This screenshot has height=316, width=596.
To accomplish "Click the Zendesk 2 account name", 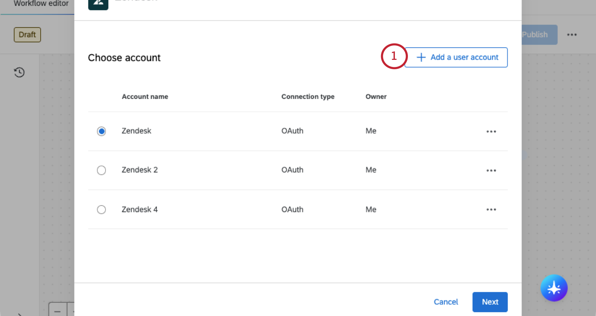I will click(140, 170).
